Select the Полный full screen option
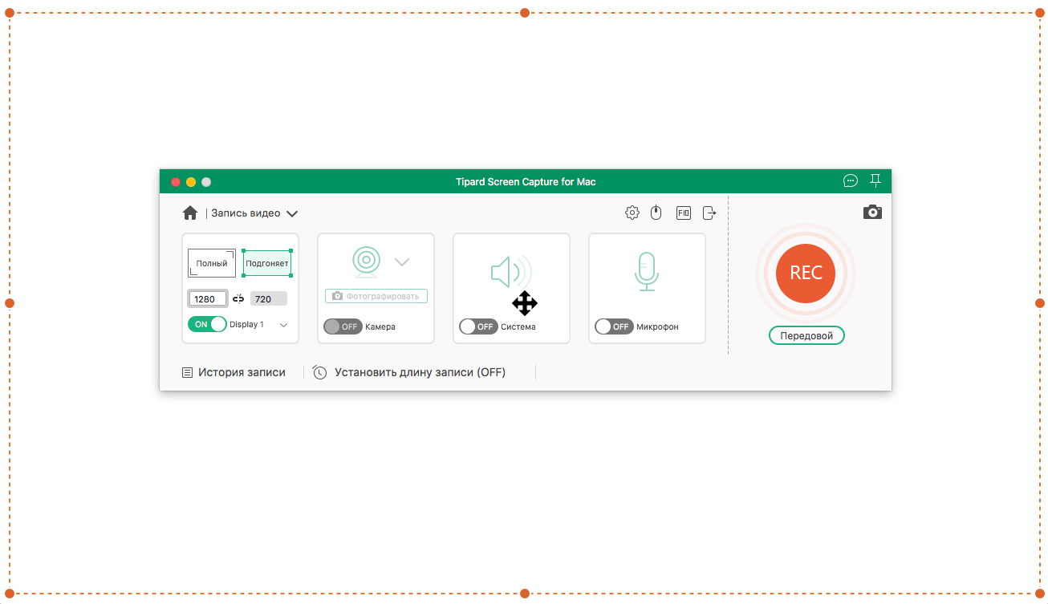 [x=212, y=263]
